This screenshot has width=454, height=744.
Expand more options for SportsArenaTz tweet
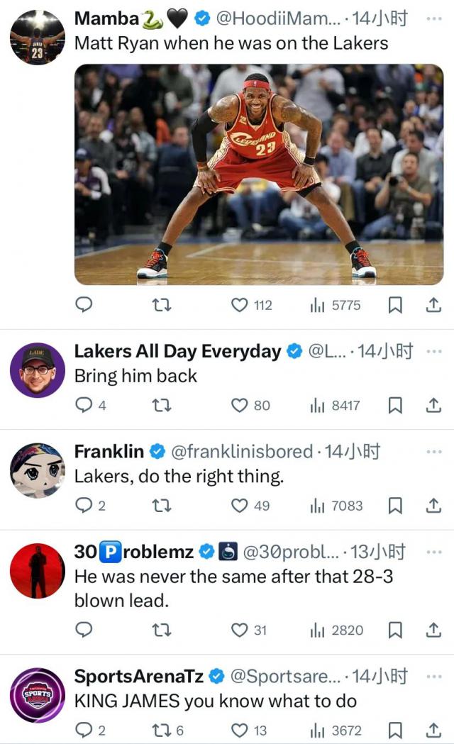coord(433,677)
